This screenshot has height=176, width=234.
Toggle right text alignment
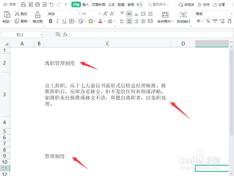(136, 21)
